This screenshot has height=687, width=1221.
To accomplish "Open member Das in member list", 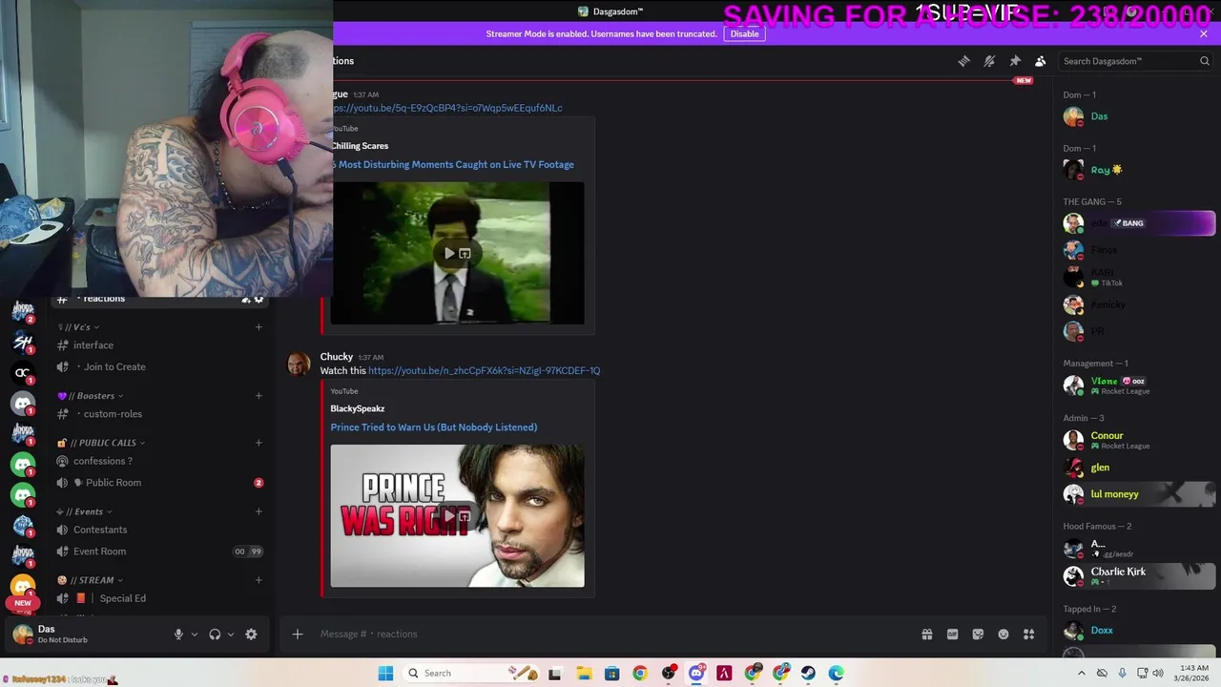I will [x=1138, y=116].
